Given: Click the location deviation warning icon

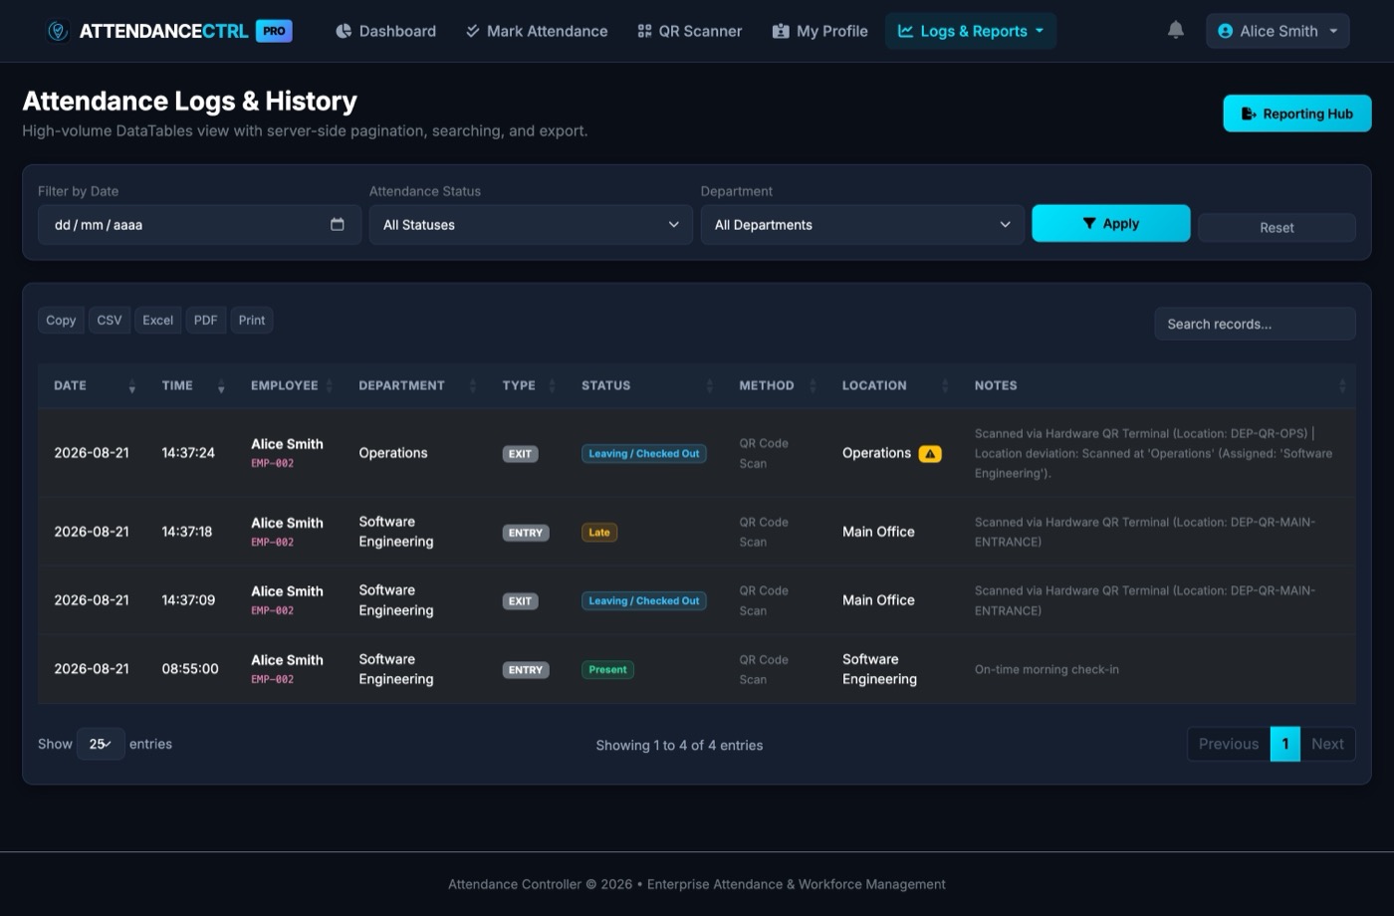Looking at the screenshot, I should pyautogui.click(x=930, y=453).
